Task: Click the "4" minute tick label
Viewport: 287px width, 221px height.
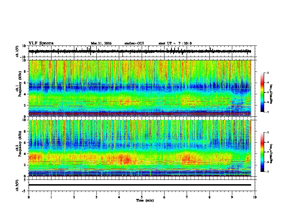Action: tap(119, 197)
